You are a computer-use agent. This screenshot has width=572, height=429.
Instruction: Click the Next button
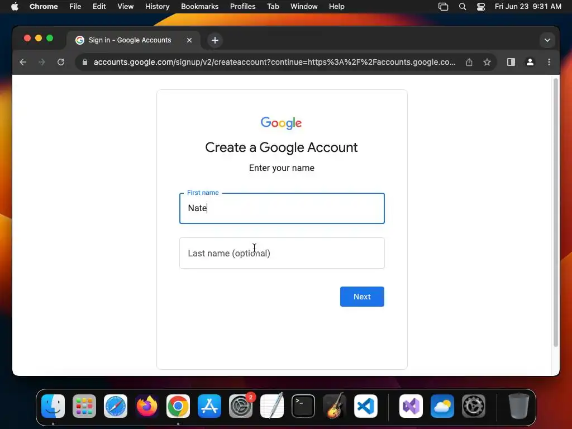click(362, 297)
